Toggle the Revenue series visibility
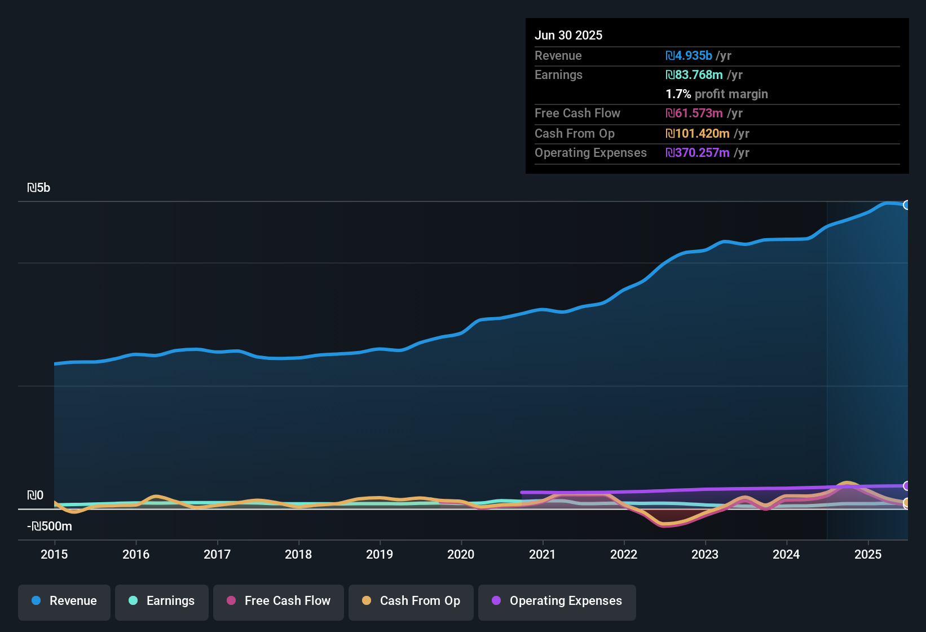This screenshot has width=926, height=632. point(64,601)
